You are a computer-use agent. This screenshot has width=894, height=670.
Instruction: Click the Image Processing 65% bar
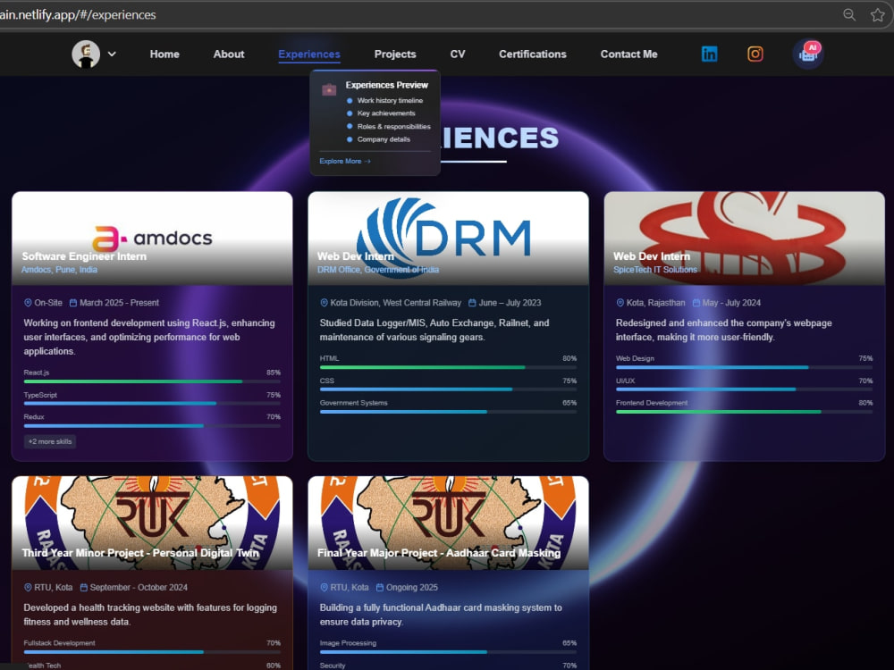448,652
